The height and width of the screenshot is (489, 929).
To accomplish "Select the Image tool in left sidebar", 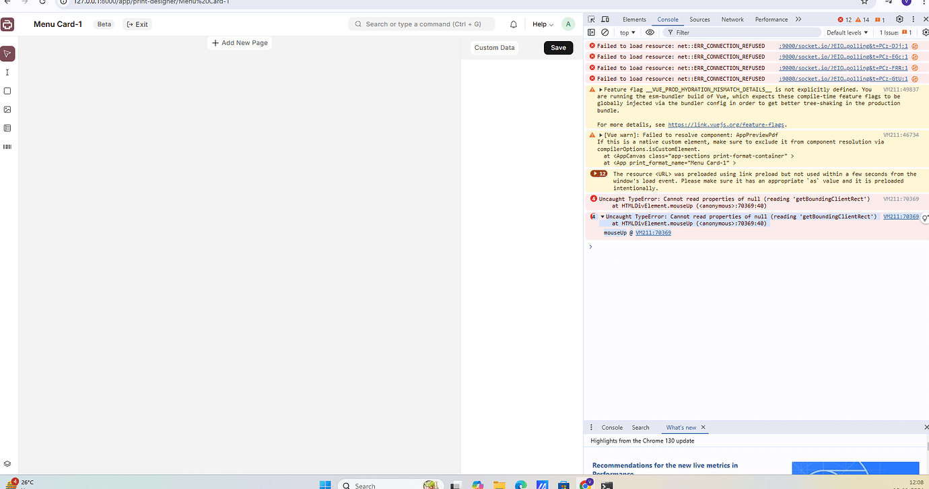I will 7,109.
